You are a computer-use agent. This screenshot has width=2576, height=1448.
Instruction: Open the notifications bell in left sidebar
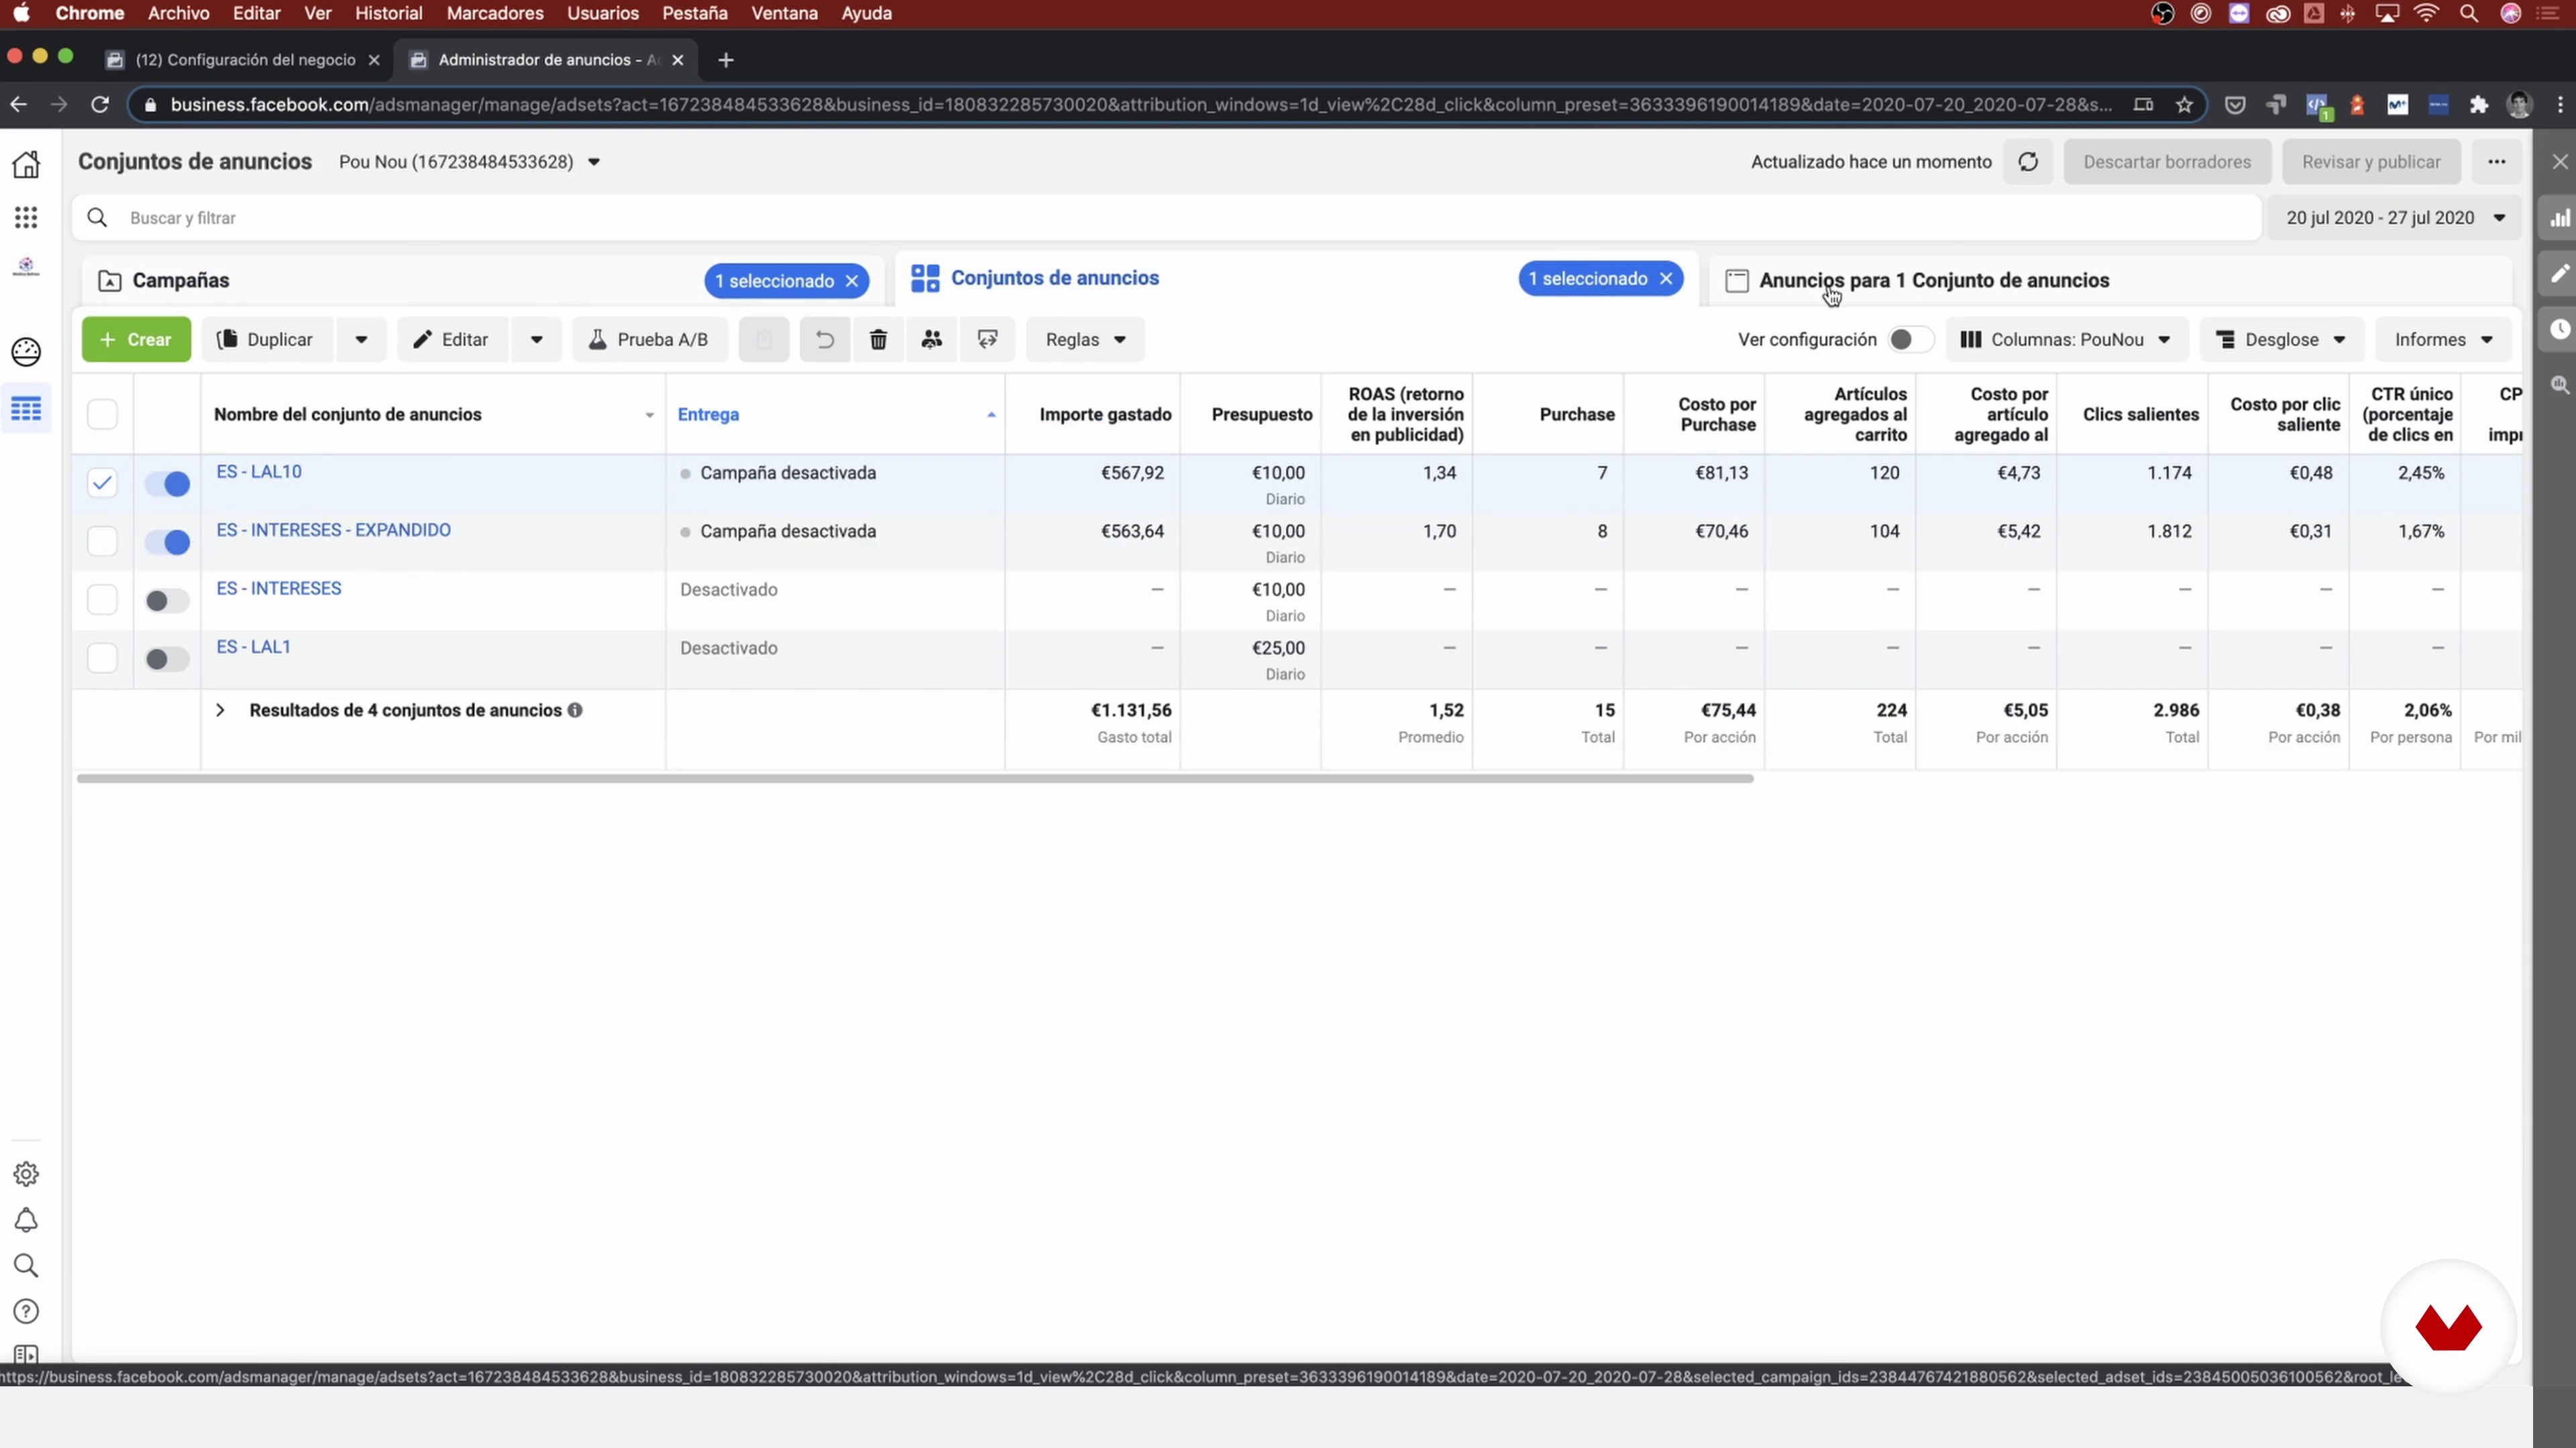[26, 1220]
